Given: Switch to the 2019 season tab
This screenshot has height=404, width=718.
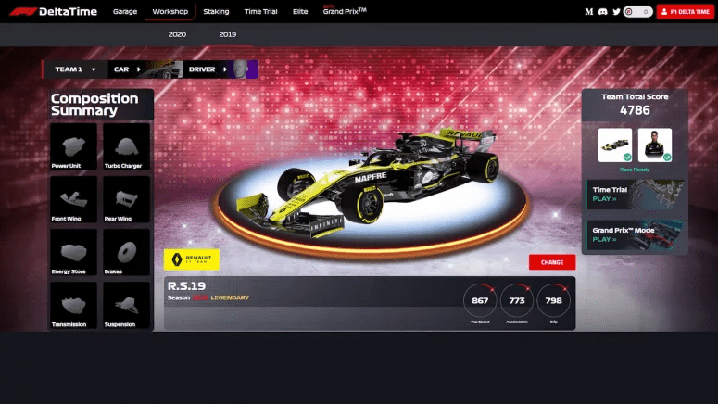Looking at the screenshot, I should (228, 34).
